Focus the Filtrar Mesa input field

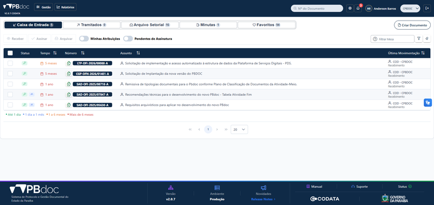pos(392,39)
